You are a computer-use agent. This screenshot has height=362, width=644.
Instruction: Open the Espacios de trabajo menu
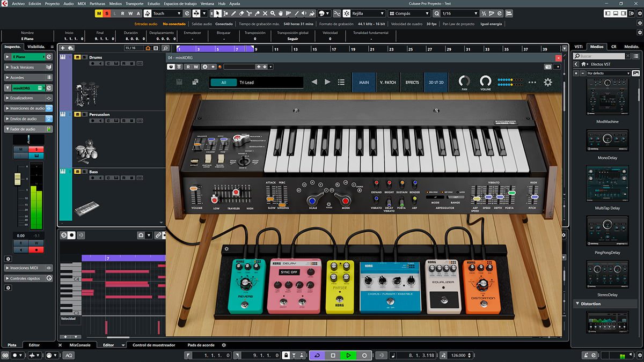tap(180, 3)
